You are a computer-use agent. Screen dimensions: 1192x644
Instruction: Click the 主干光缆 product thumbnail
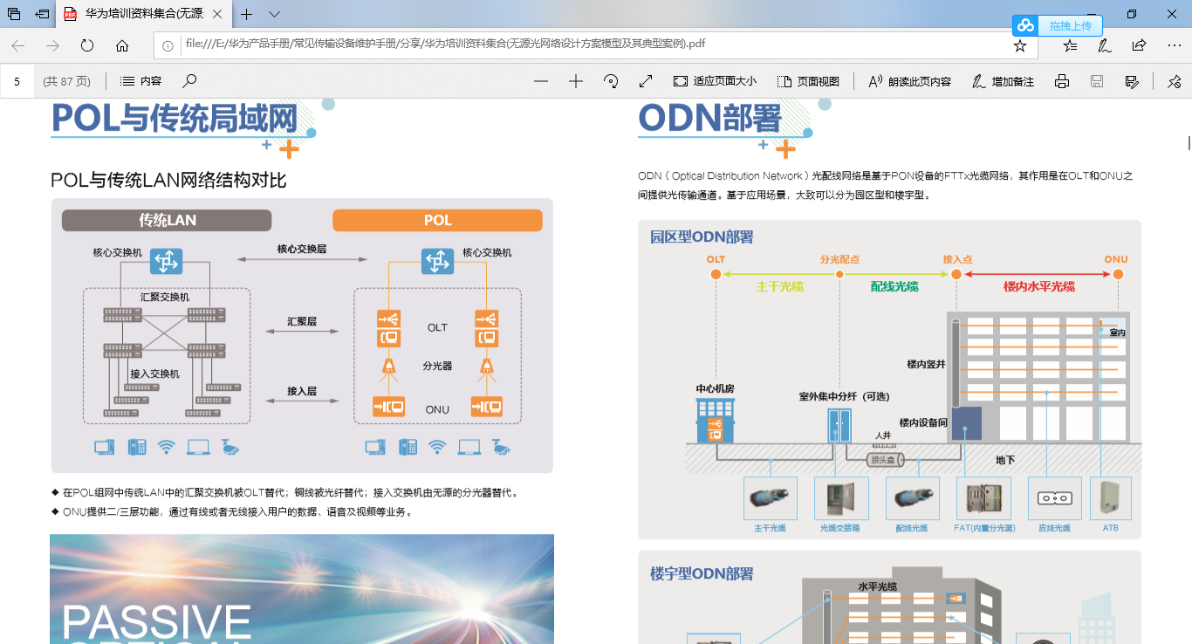click(x=771, y=499)
